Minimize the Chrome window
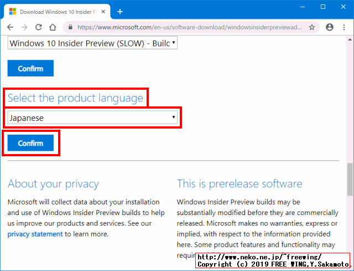Viewport: 354px width, 271px height. 303,7
